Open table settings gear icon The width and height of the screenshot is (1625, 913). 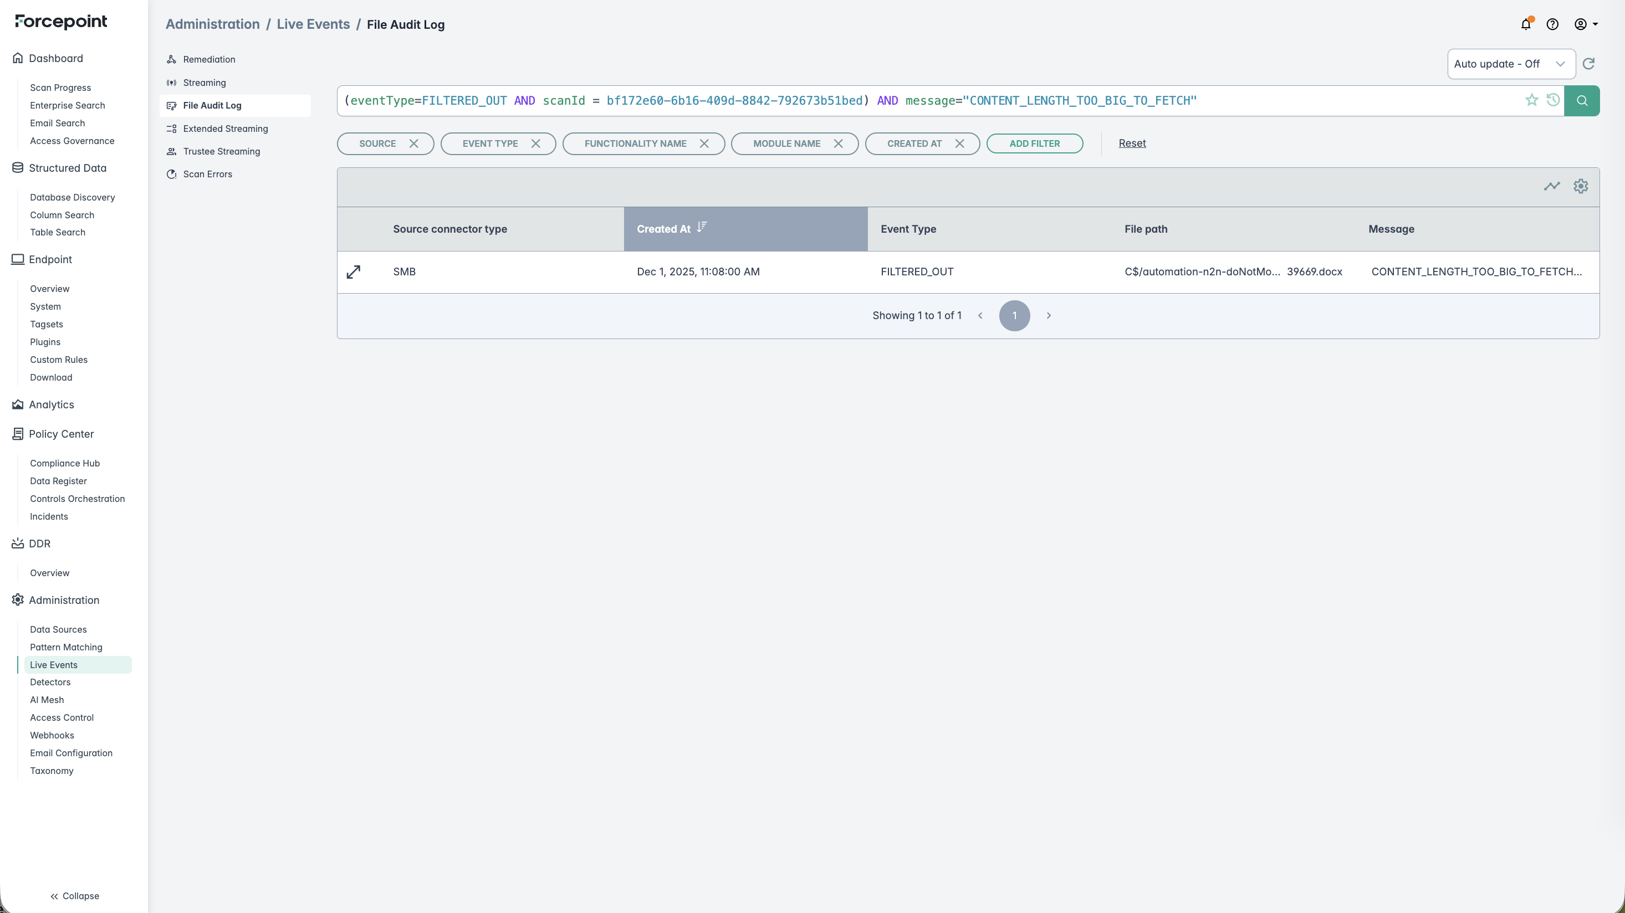pyautogui.click(x=1580, y=186)
